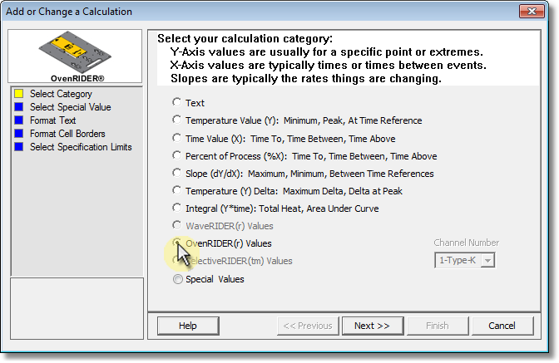
Task: Pick Percent of Process (%X) option
Action: pyautogui.click(x=177, y=155)
